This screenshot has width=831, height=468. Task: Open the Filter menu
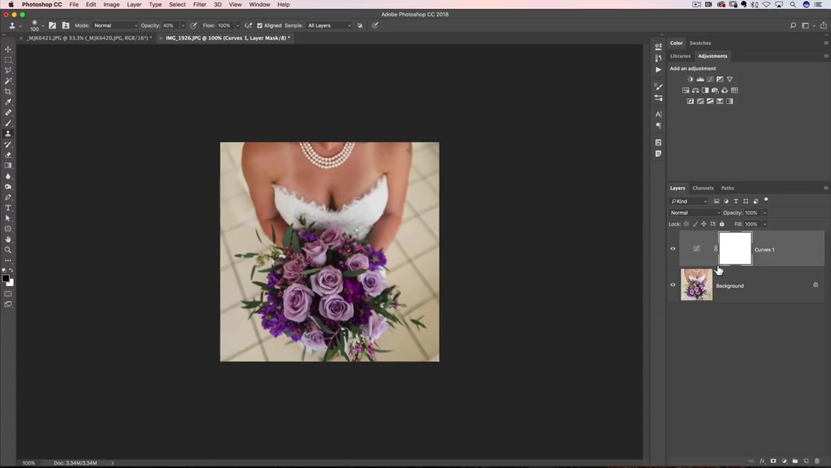coord(199,4)
